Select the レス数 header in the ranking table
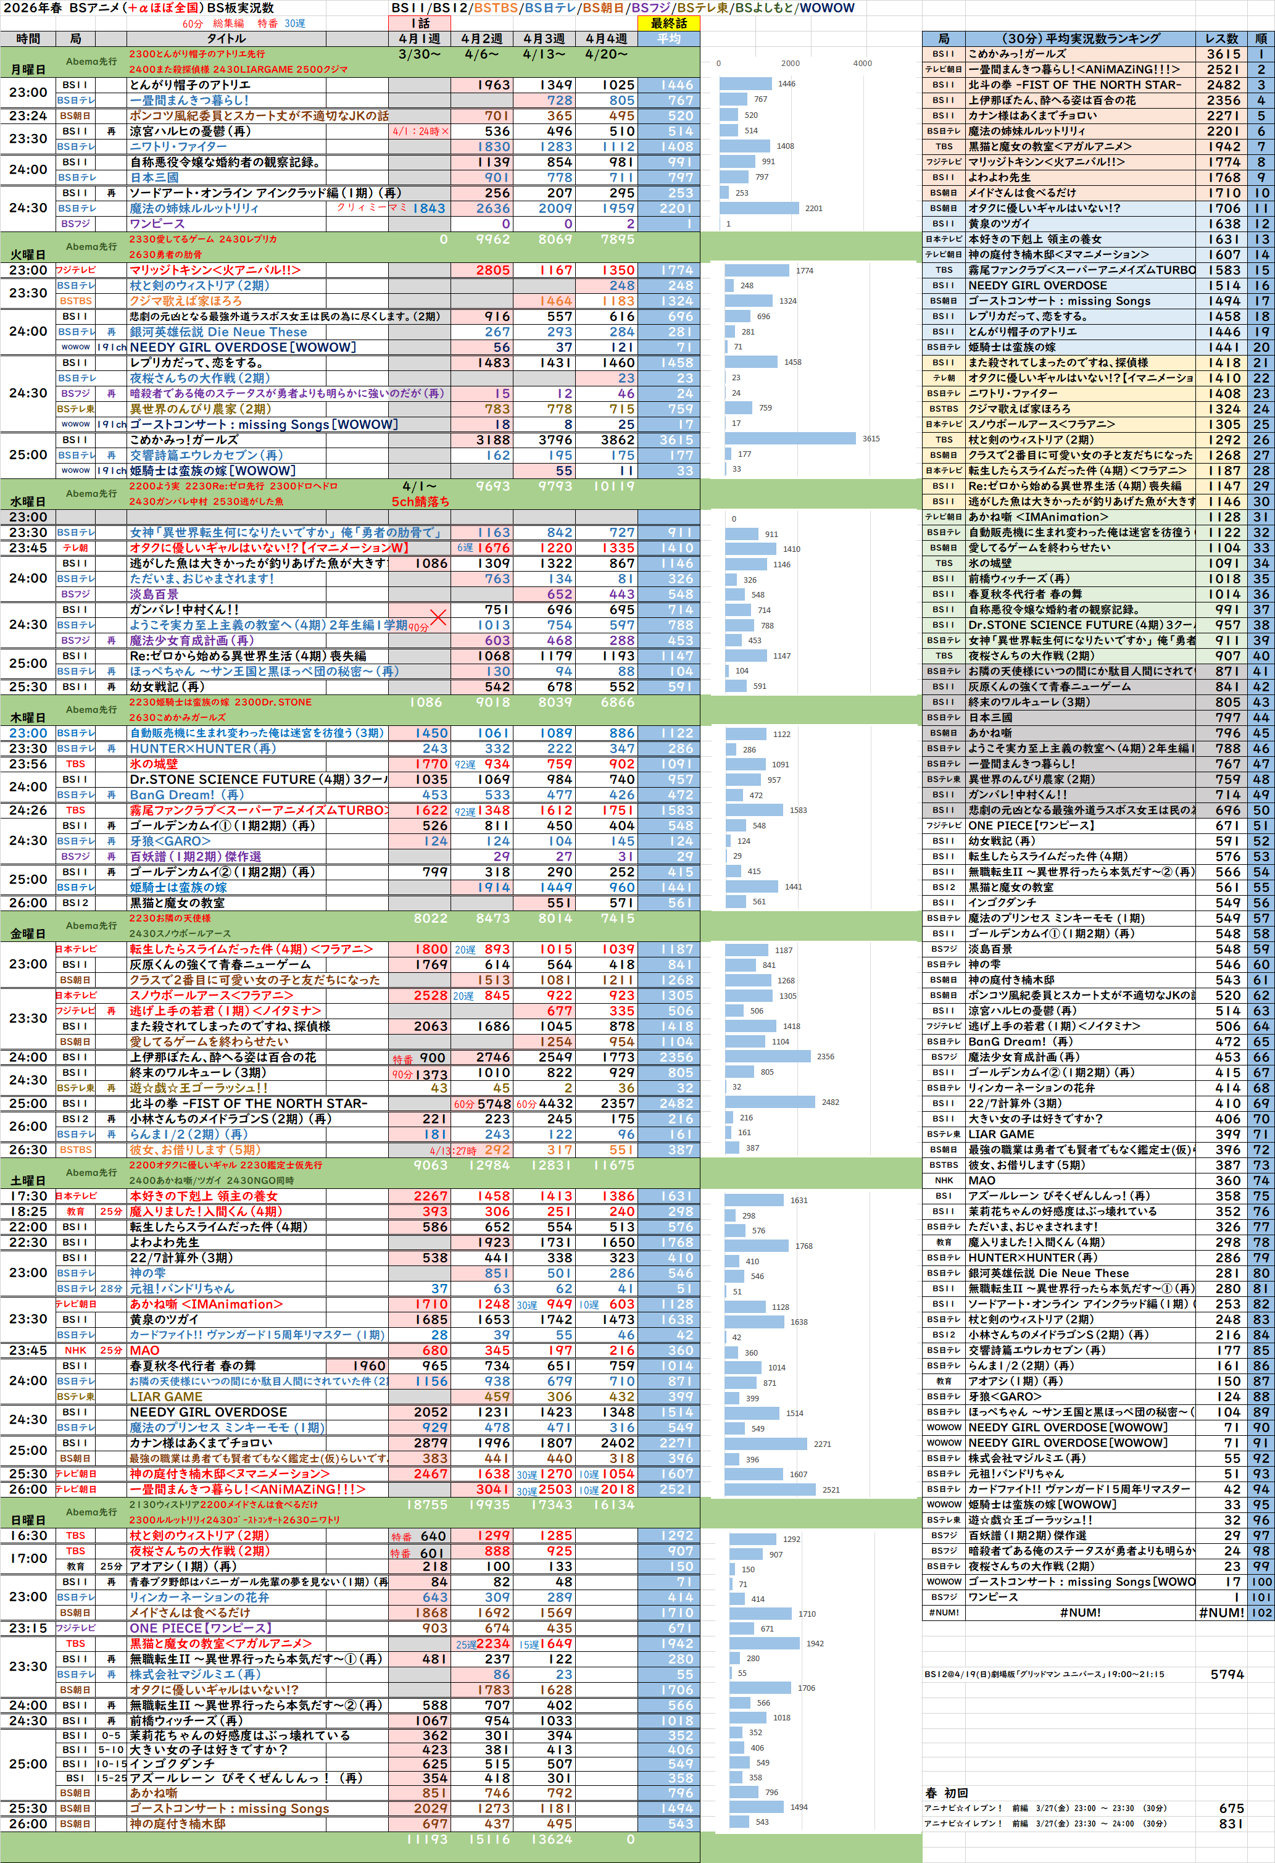This screenshot has height=1863, width=1275. pos(1221,38)
